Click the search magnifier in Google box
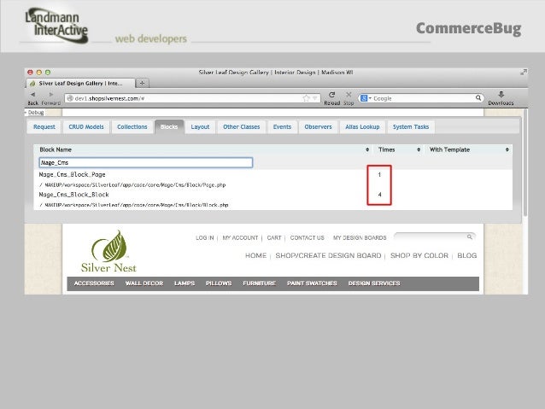The height and width of the screenshot is (409, 545). (x=478, y=98)
